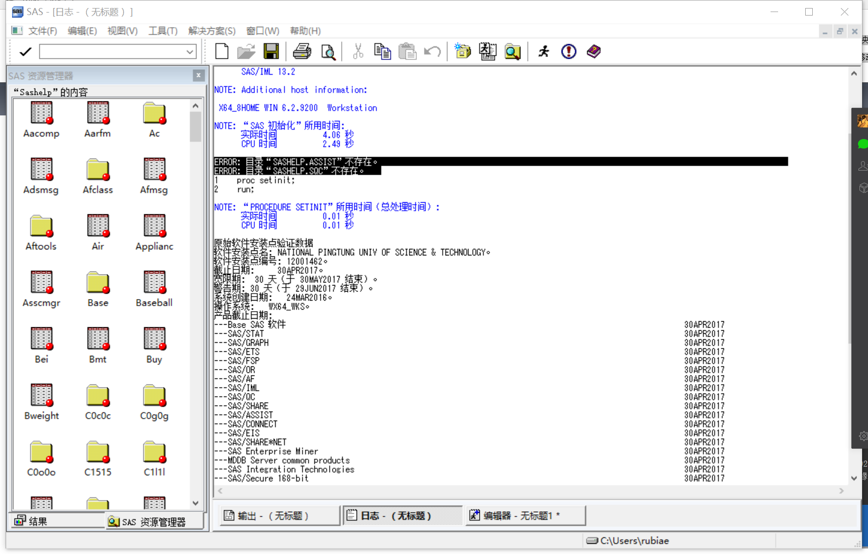The image size is (868, 554).
Task: Open the 视图(V) menu
Action: (123, 31)
